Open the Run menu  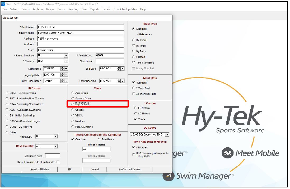[x=84, y=9]
